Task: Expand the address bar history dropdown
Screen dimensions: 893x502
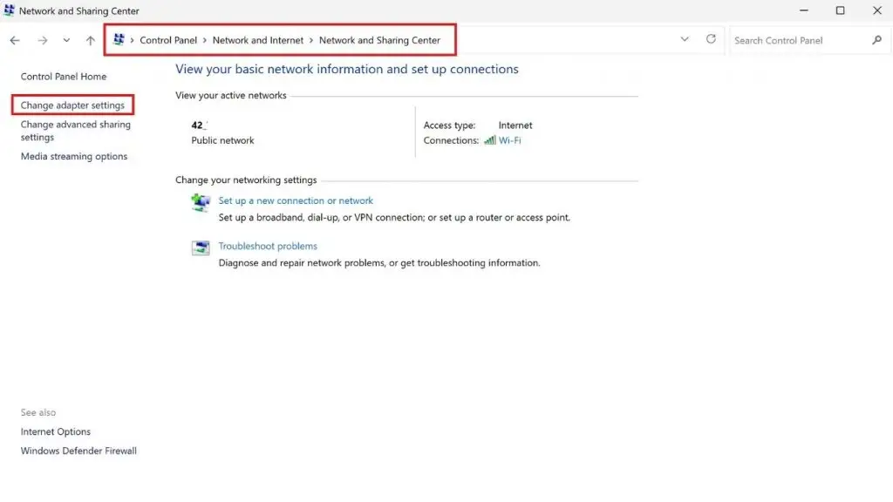Action: tap(685, 39)
